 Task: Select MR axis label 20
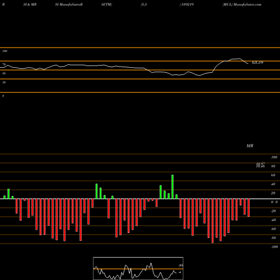[x=273, y=193]
